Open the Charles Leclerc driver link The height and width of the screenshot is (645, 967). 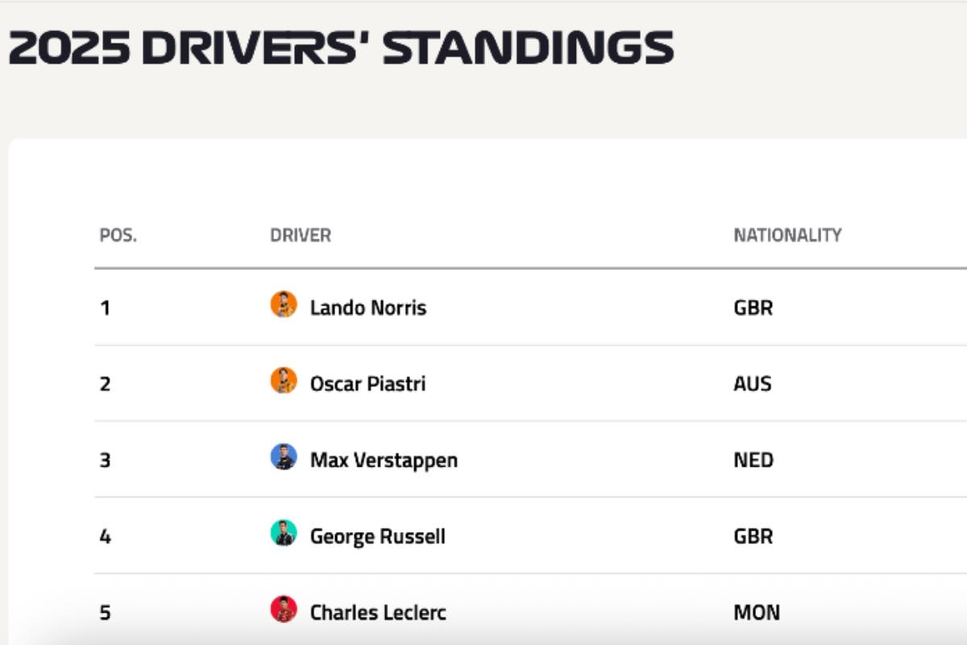coord(378,612)
